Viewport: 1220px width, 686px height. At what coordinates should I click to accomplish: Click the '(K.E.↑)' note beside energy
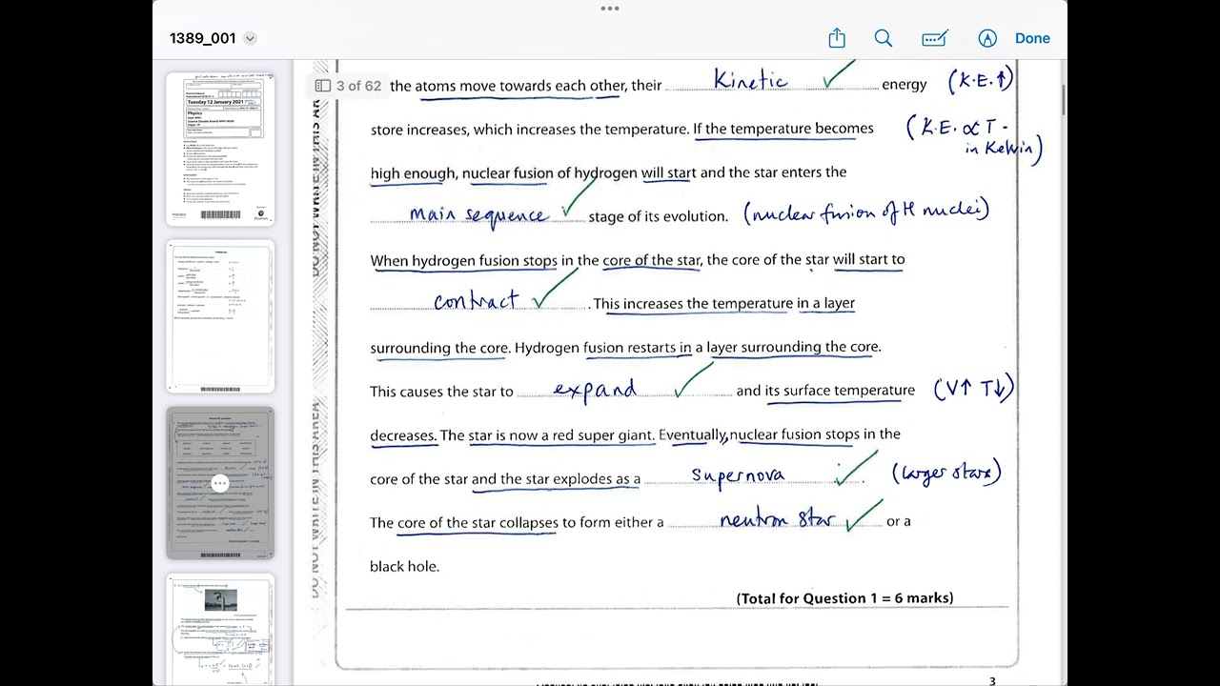tap(981, 80)
